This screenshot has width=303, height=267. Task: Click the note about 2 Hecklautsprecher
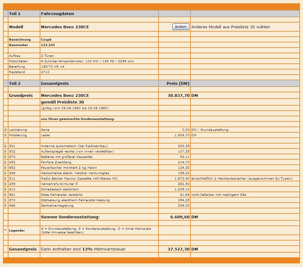coord(242,178)
